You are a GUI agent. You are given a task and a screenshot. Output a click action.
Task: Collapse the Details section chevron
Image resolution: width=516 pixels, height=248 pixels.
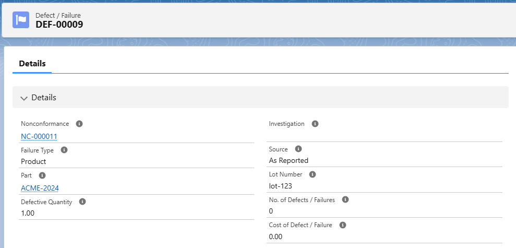[x=23, y=98]
